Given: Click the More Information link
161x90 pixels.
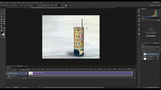Looking at the screenshot, I should pos(151,36).
